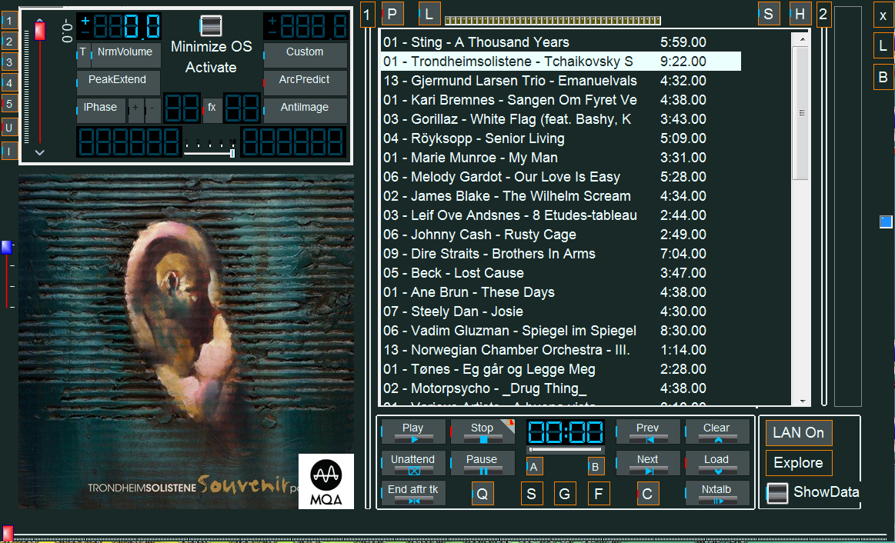Close the player with the x button

[883, 16]
